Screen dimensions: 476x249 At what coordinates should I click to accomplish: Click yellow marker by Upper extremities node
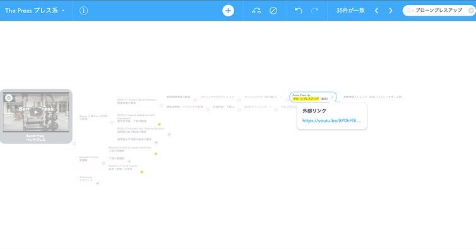pos(156,154)
